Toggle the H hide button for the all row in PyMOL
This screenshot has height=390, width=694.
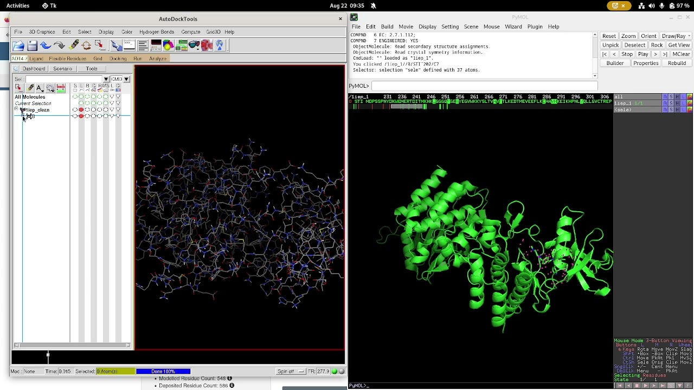tap(677, 96)
